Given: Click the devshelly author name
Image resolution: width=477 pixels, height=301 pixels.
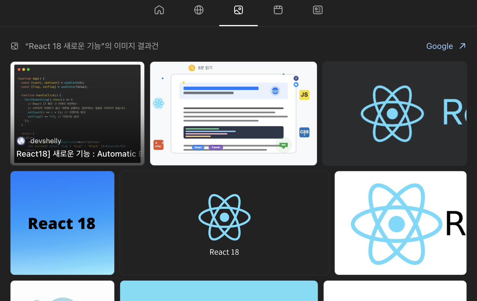Looking at the screenshot, I should click(x=46, y=141).
